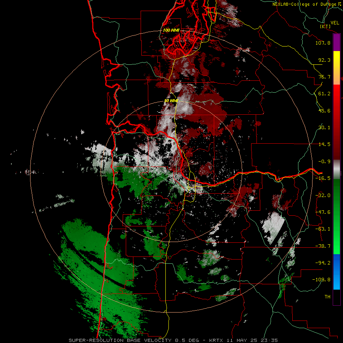
Task: Click the 92.3 velocity scale value
Action: 324,60
